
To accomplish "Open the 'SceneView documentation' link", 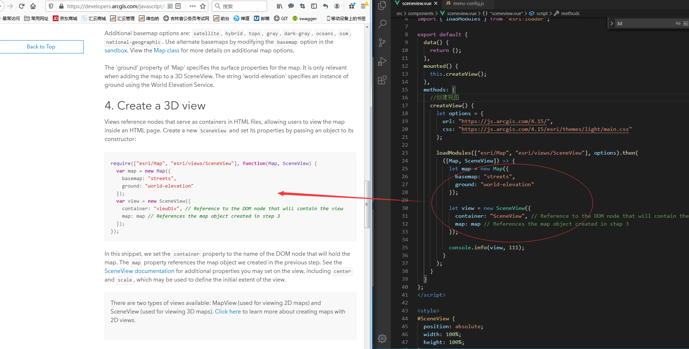I will pyautogui.click(x=139, y=271).
